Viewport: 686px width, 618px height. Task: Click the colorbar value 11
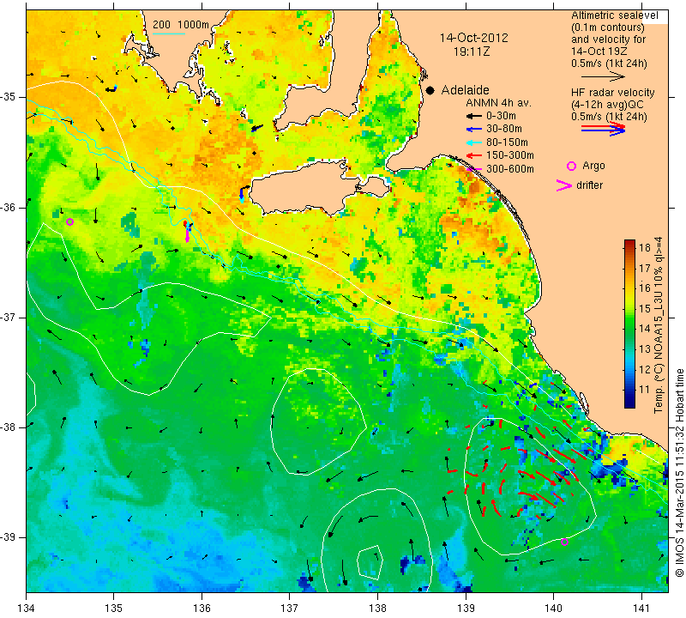coord(645,390)
